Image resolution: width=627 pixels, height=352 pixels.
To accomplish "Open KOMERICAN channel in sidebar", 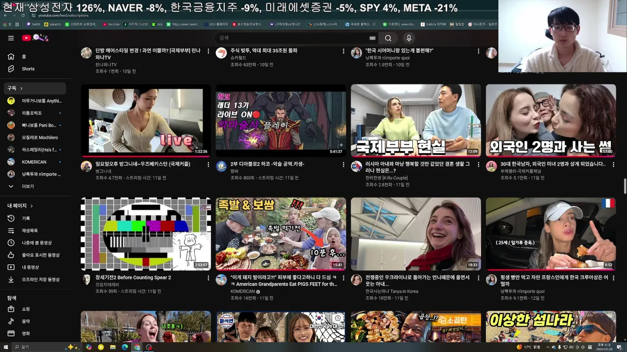I will pyautogui.click(x=35, y=162).
